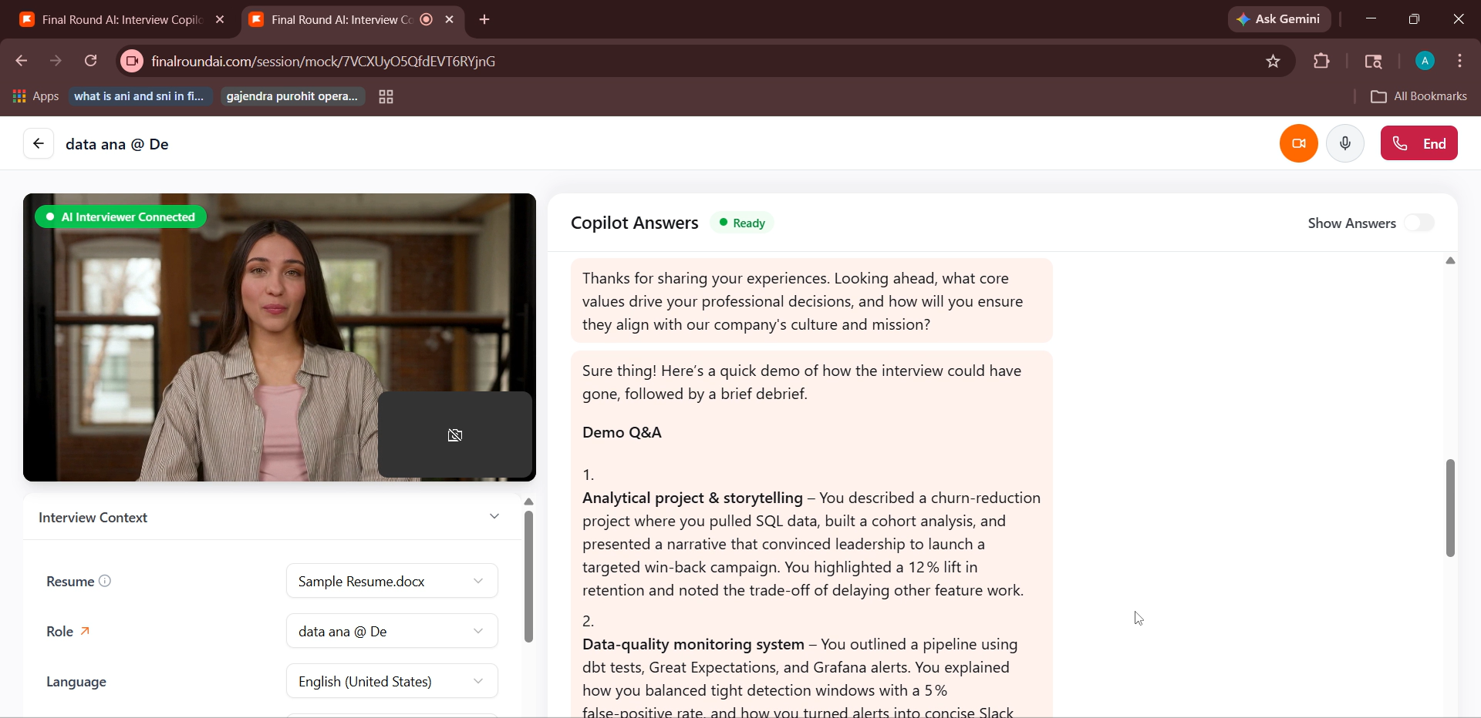Open the All Bookmarks folder
This screenshot has width=1481, height=718.
click(x=1419, y=96)
